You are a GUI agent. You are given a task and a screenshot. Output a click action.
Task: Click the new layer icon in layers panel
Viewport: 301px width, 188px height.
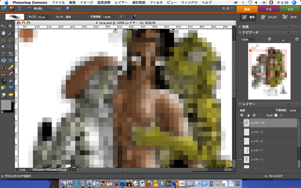[x=242, y=116]
